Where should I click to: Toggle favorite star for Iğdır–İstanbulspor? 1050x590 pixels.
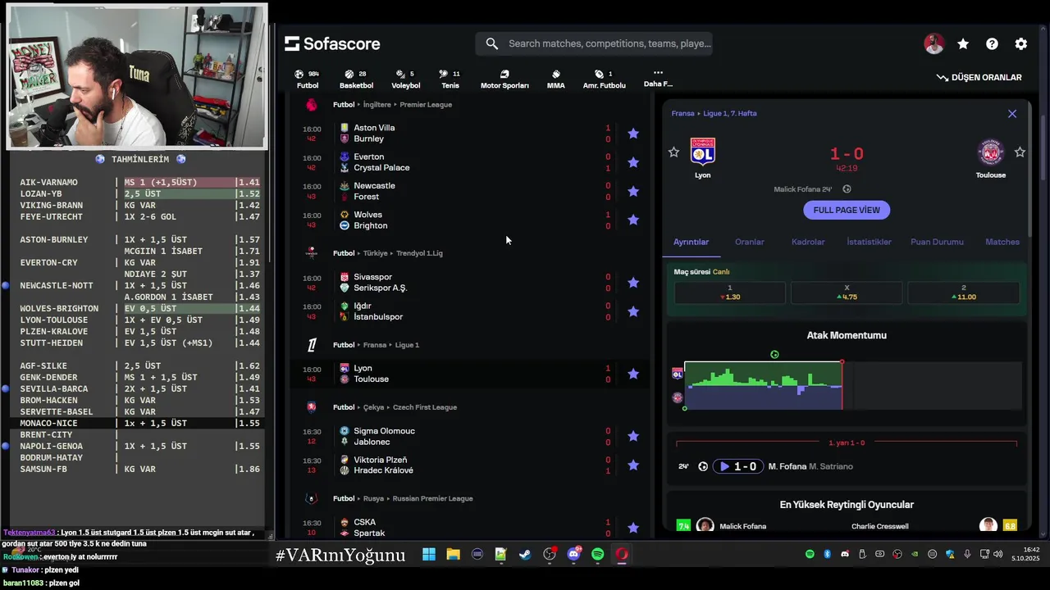point(633,311)
